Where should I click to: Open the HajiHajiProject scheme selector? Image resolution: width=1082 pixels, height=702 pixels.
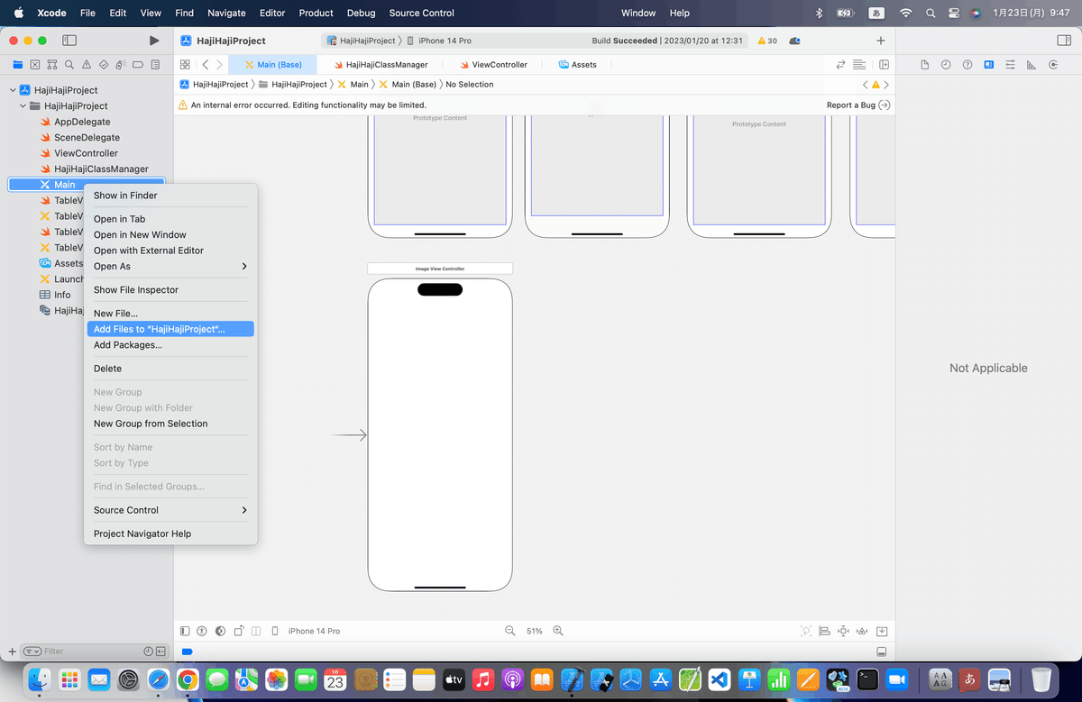[x=361, y=41]
